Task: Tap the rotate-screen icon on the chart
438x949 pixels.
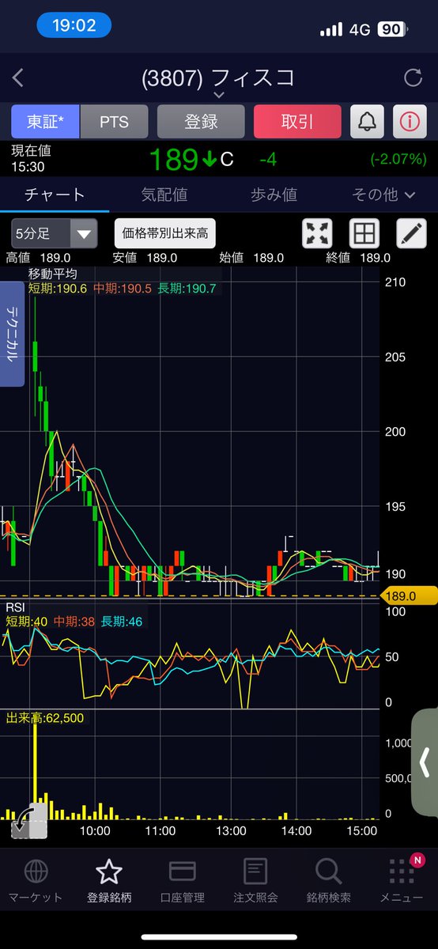Action: tap(29, 822)
